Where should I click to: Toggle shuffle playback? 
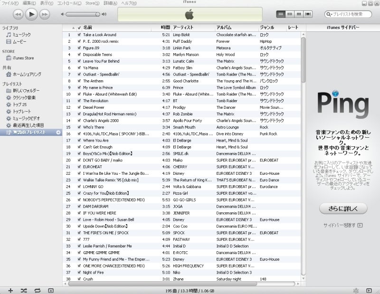pyautogui.click(x=24, y=290)
